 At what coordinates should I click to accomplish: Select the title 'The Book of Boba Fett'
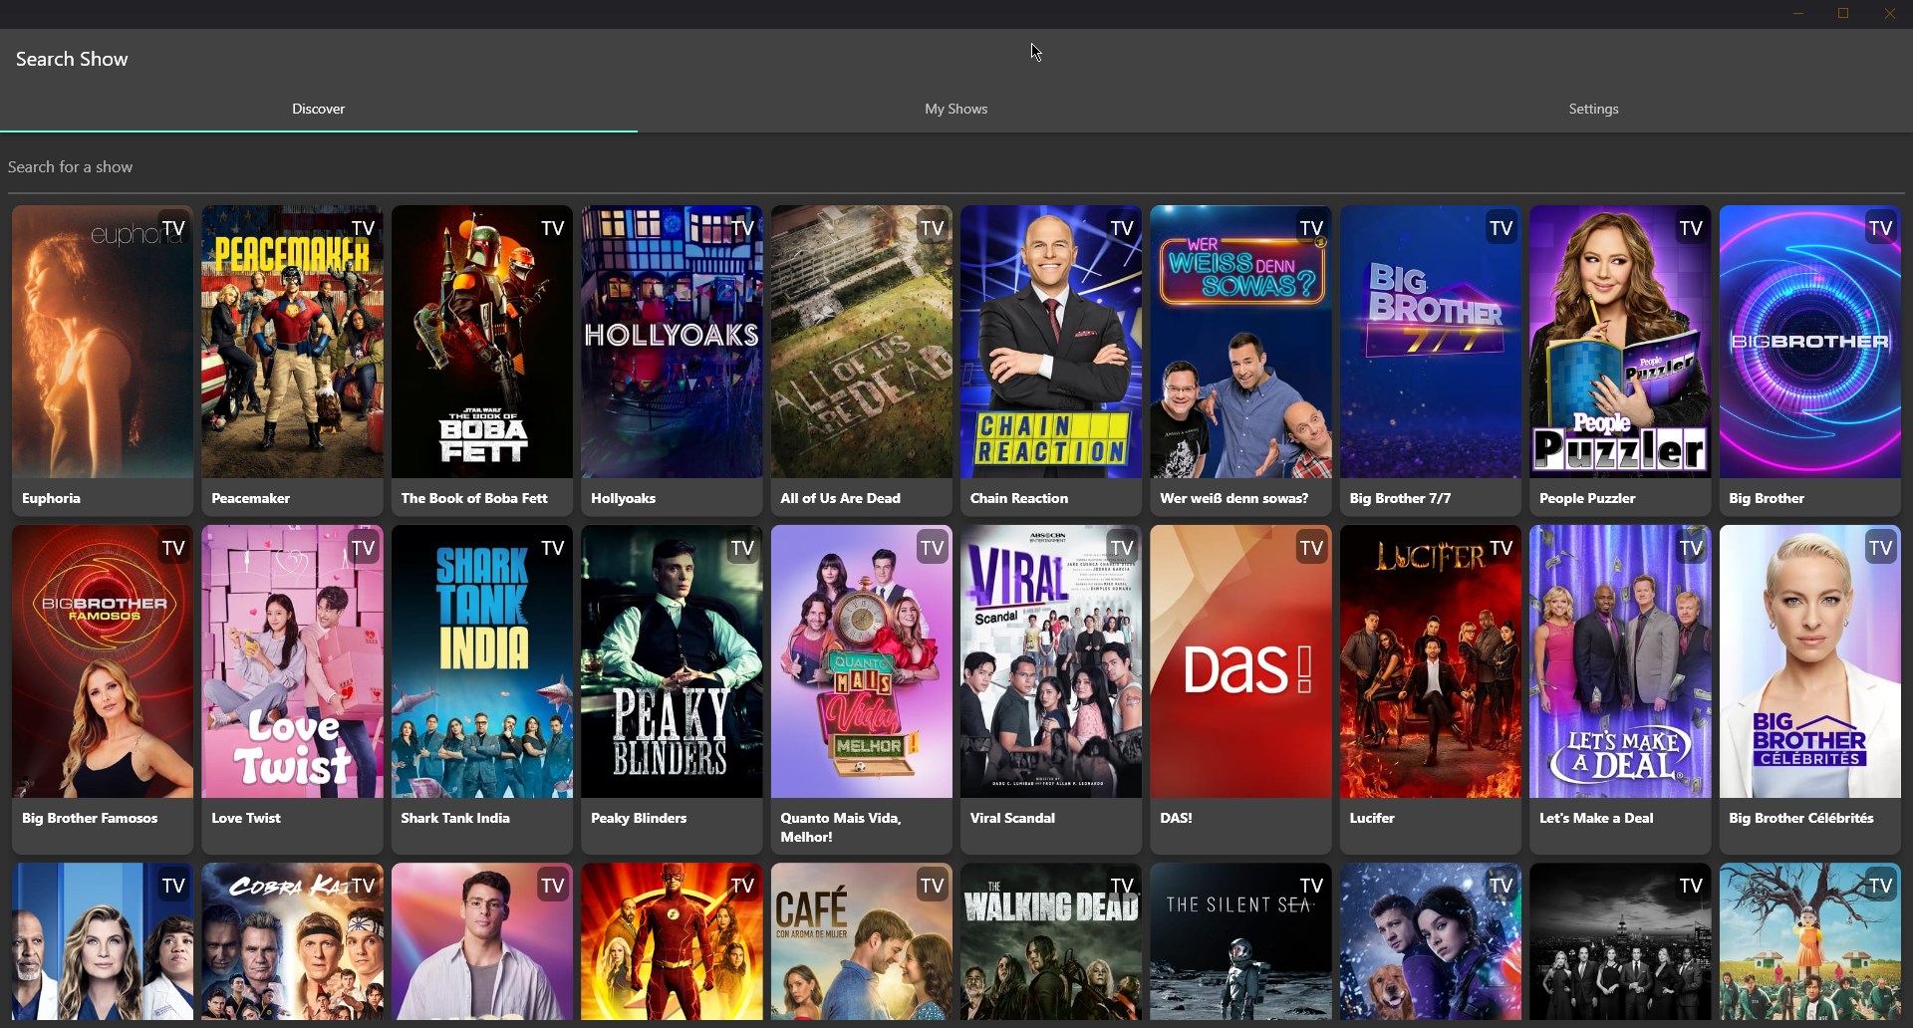(x=474, y=498)
